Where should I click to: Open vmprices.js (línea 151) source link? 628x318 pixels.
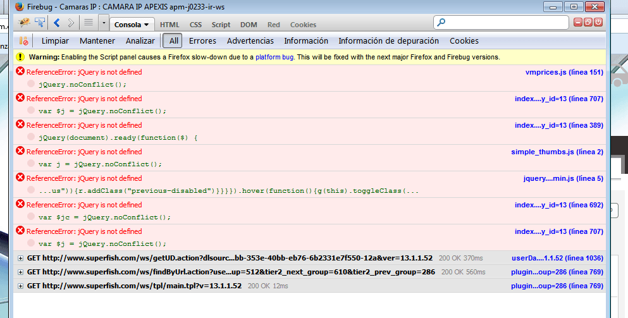point(564,72)
